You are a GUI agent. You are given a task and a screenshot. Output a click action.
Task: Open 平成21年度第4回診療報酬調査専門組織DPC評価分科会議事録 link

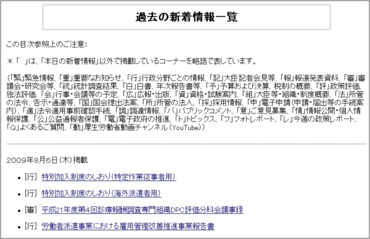(142, 210)
